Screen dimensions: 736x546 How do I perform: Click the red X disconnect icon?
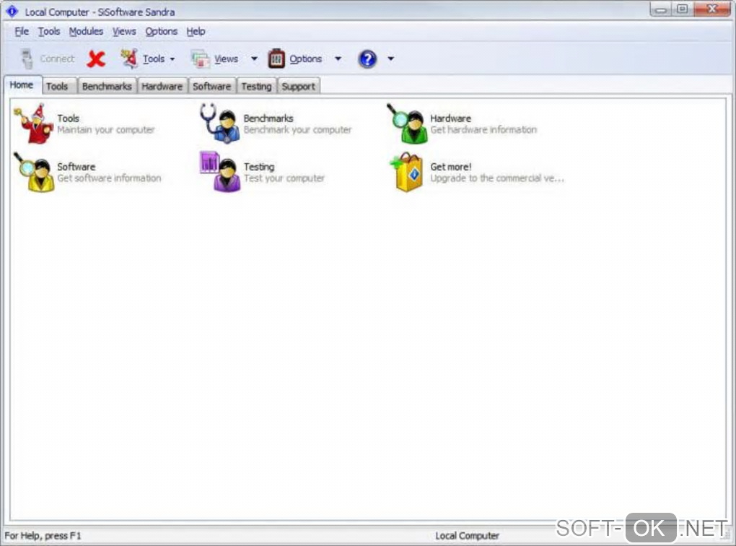(x=96, y=58)
